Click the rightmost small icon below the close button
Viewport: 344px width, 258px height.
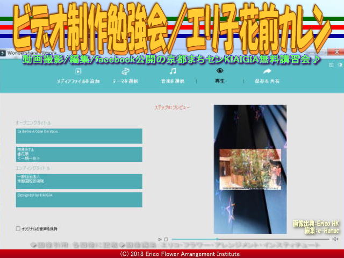[x=340, y=65]
